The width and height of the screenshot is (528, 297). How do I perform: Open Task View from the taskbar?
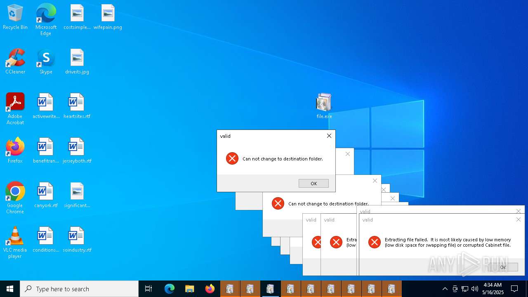coord(148,289)
